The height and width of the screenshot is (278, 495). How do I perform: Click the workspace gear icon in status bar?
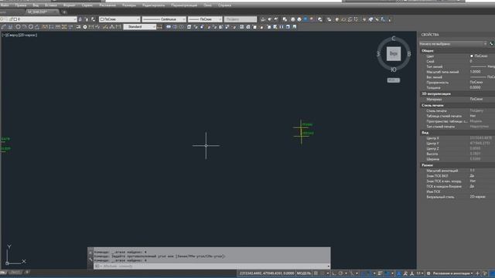click(x=428, y=273)
